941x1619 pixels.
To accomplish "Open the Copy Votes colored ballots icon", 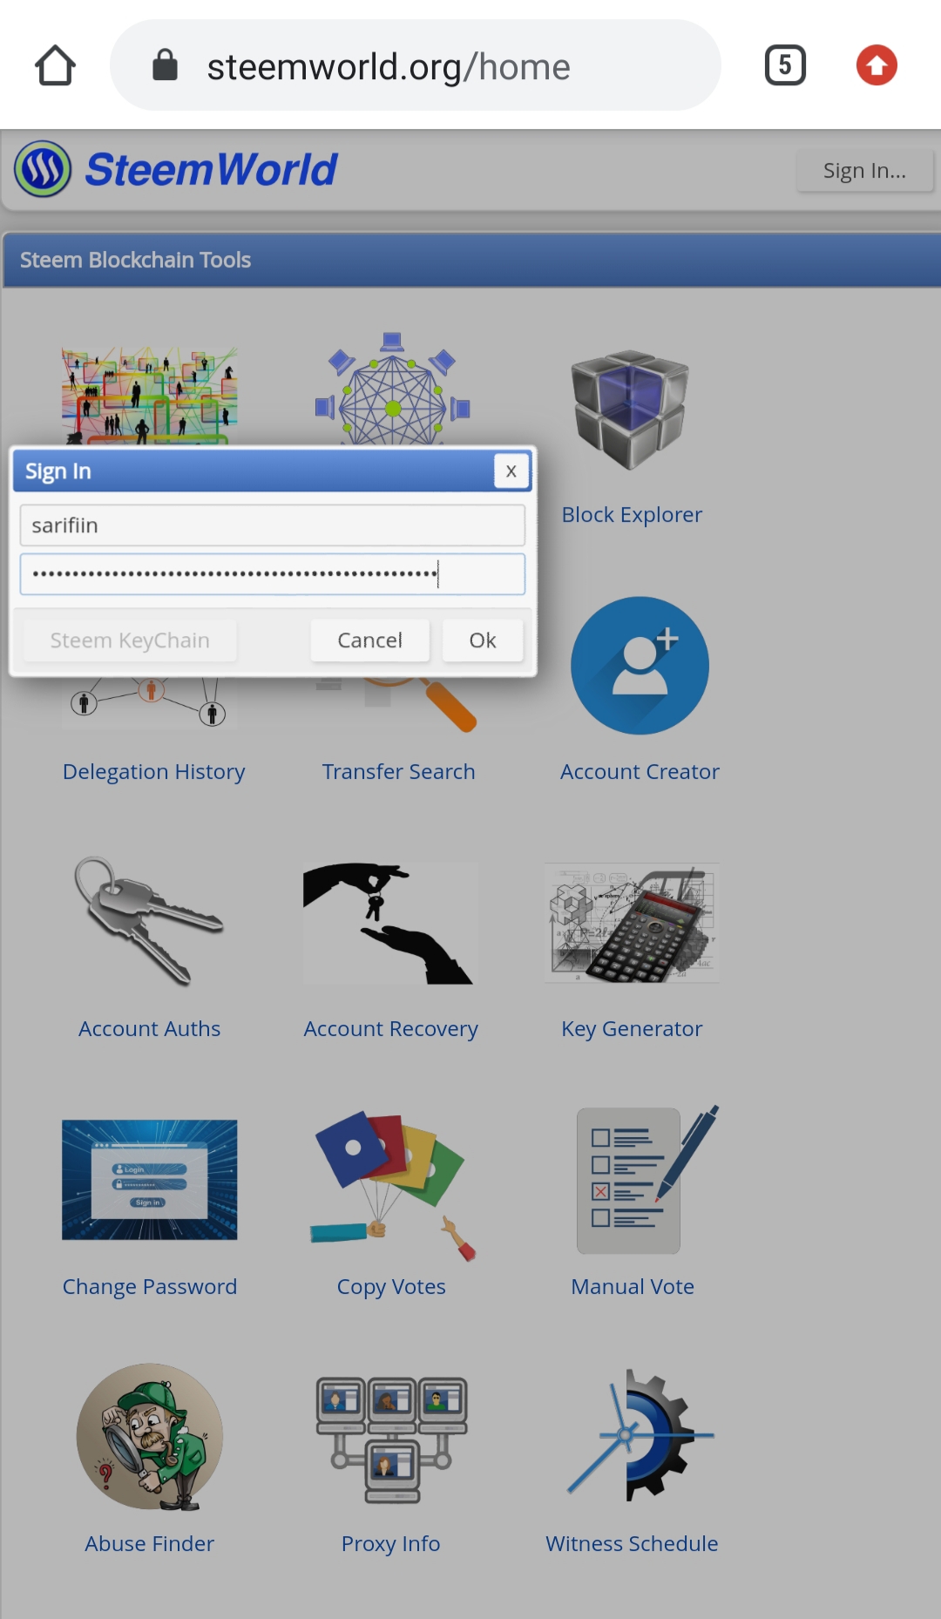I will (x=392, y=1185).
